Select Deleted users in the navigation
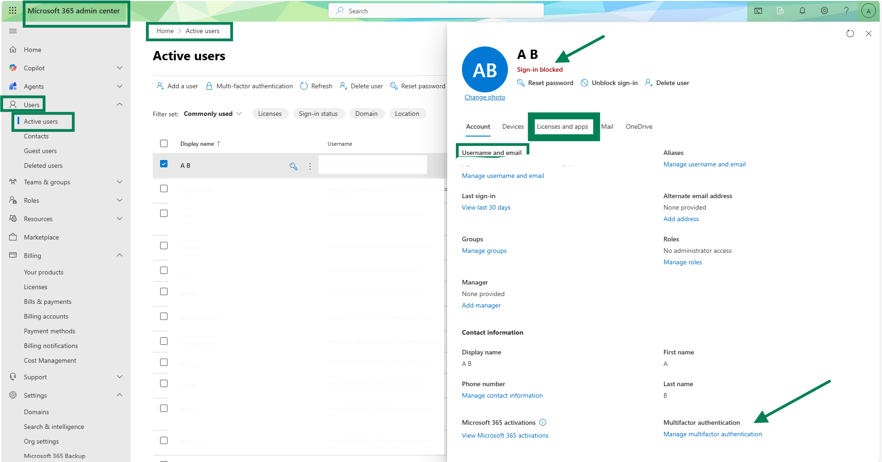 pos(43,165)
